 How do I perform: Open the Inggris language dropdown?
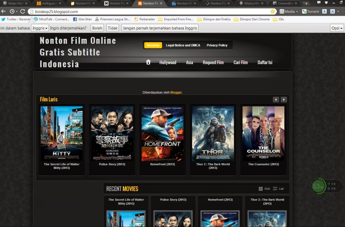(x=40, y=28)
